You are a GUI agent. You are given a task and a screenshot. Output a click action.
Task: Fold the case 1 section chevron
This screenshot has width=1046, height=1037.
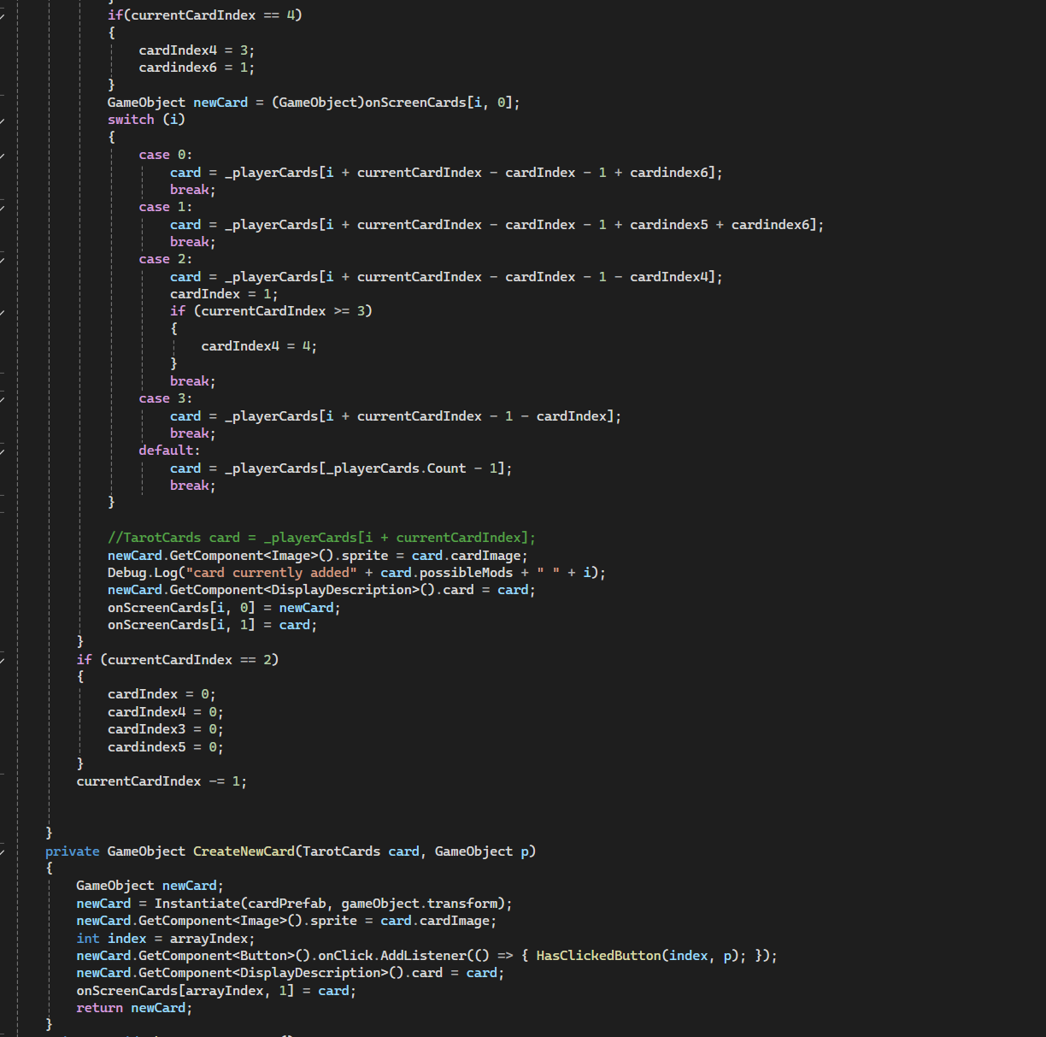(3, 207)
